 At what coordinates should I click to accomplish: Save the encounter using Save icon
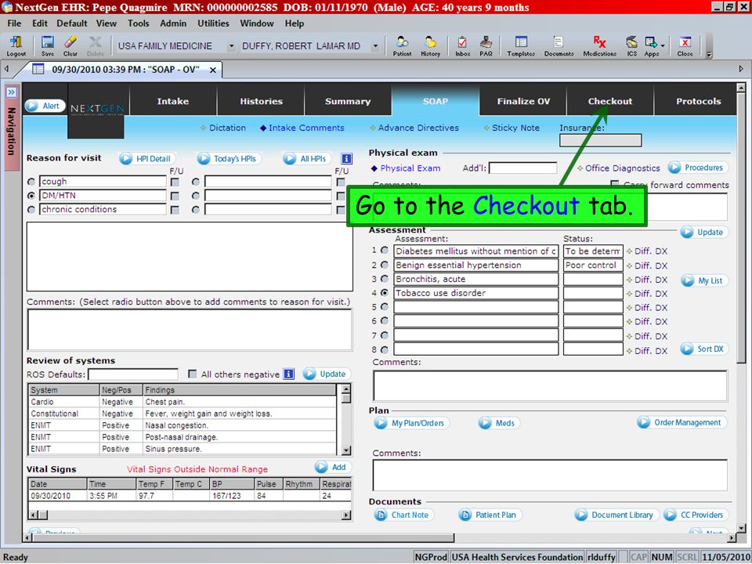tap(48, 46)
